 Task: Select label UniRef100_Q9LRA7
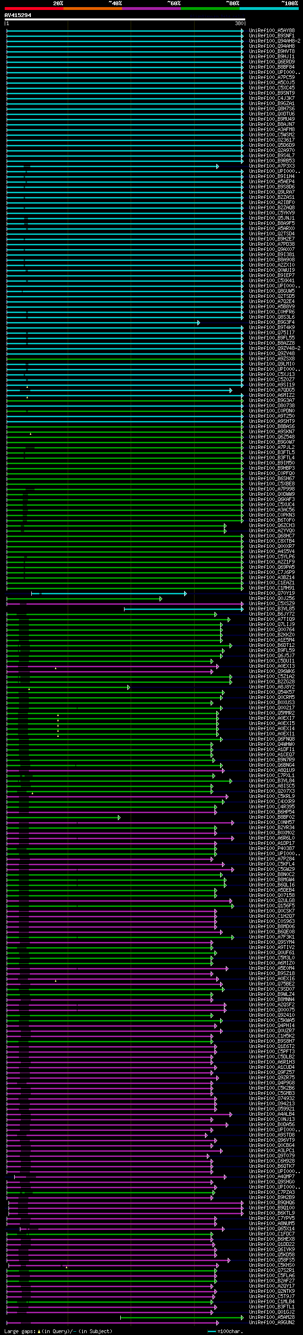click(x=272, y=192)
